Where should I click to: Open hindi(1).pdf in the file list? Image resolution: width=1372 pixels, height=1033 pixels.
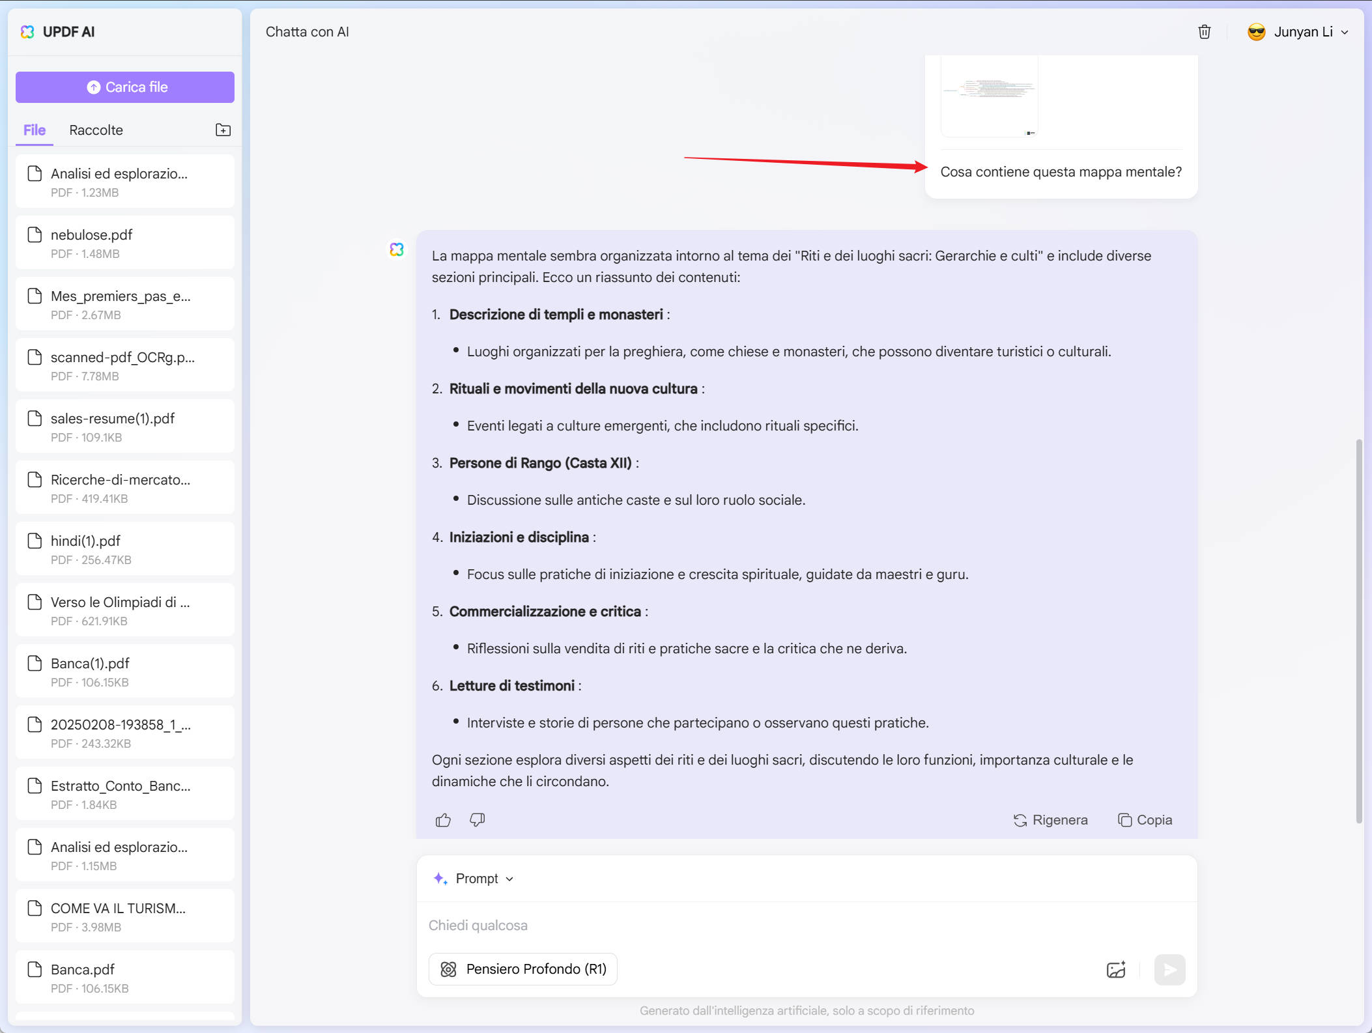tap(125, 549)
